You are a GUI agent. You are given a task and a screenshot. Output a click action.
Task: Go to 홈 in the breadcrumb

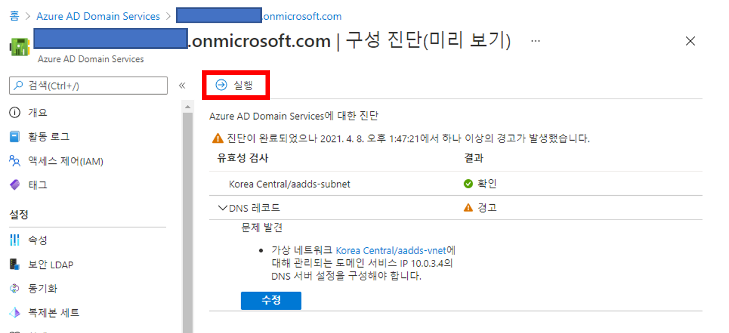(14, 16)
